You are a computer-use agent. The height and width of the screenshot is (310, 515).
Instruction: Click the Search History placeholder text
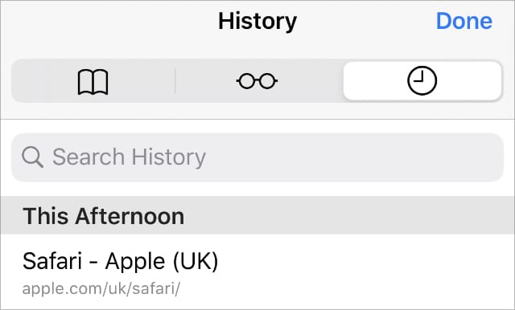(x=129, y=157)
